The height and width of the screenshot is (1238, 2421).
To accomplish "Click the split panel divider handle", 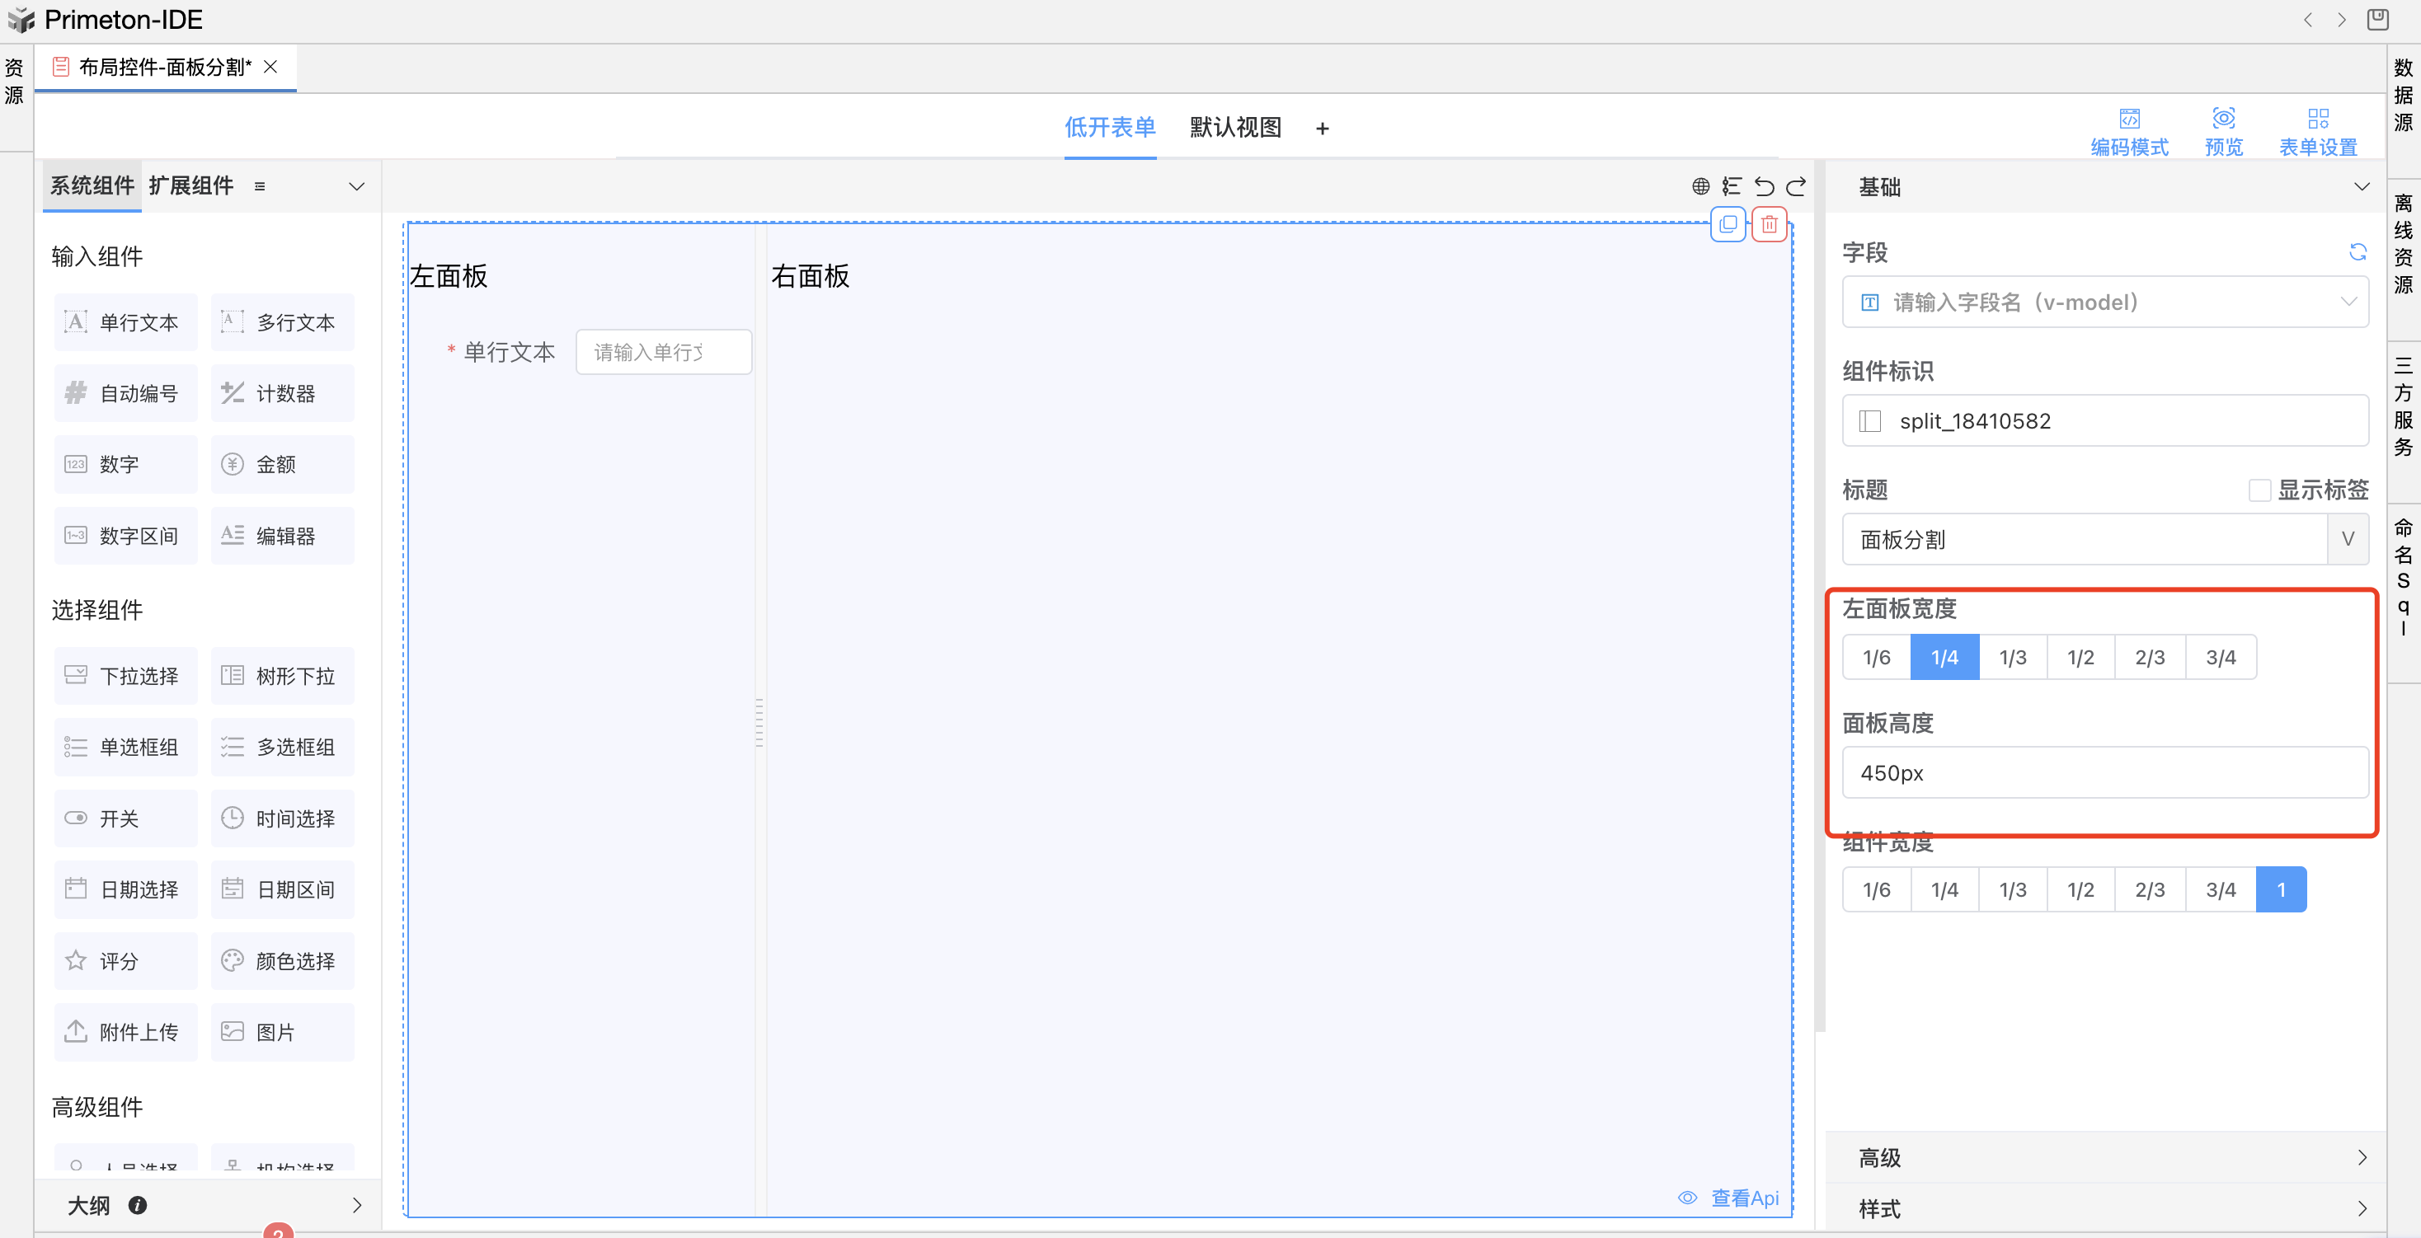I will [759, 721].
